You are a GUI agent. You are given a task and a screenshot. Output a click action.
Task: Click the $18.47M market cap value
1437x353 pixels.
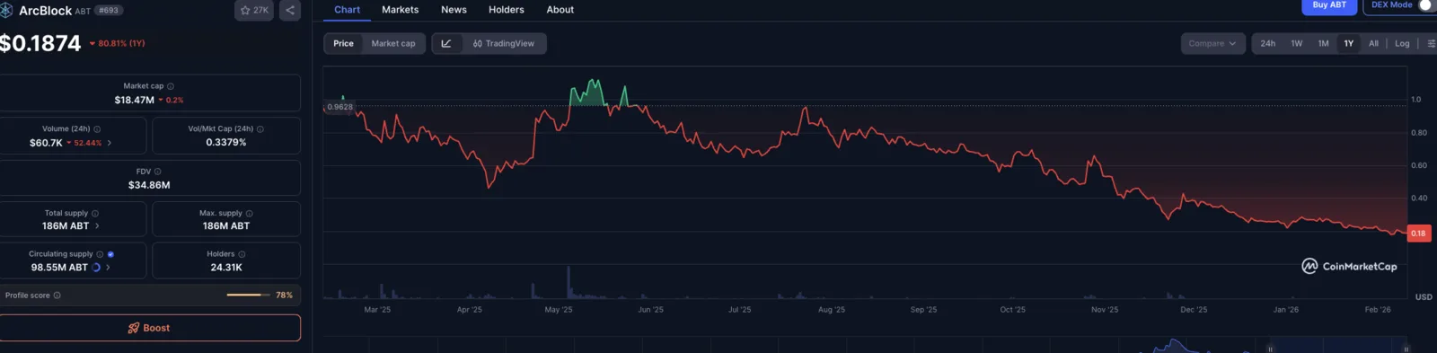134,101
